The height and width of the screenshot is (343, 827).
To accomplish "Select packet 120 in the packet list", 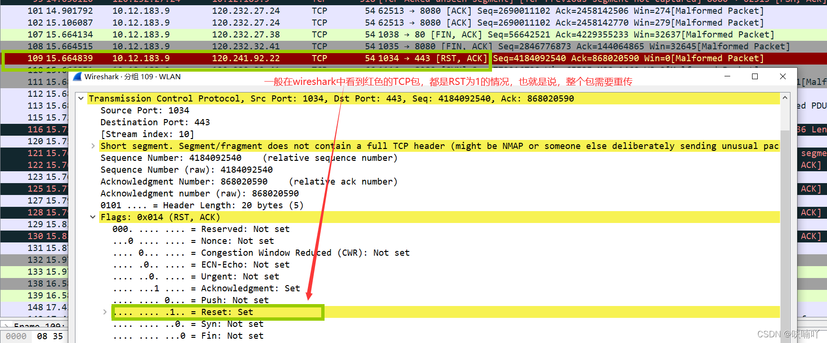I will [x=34, y=141].
